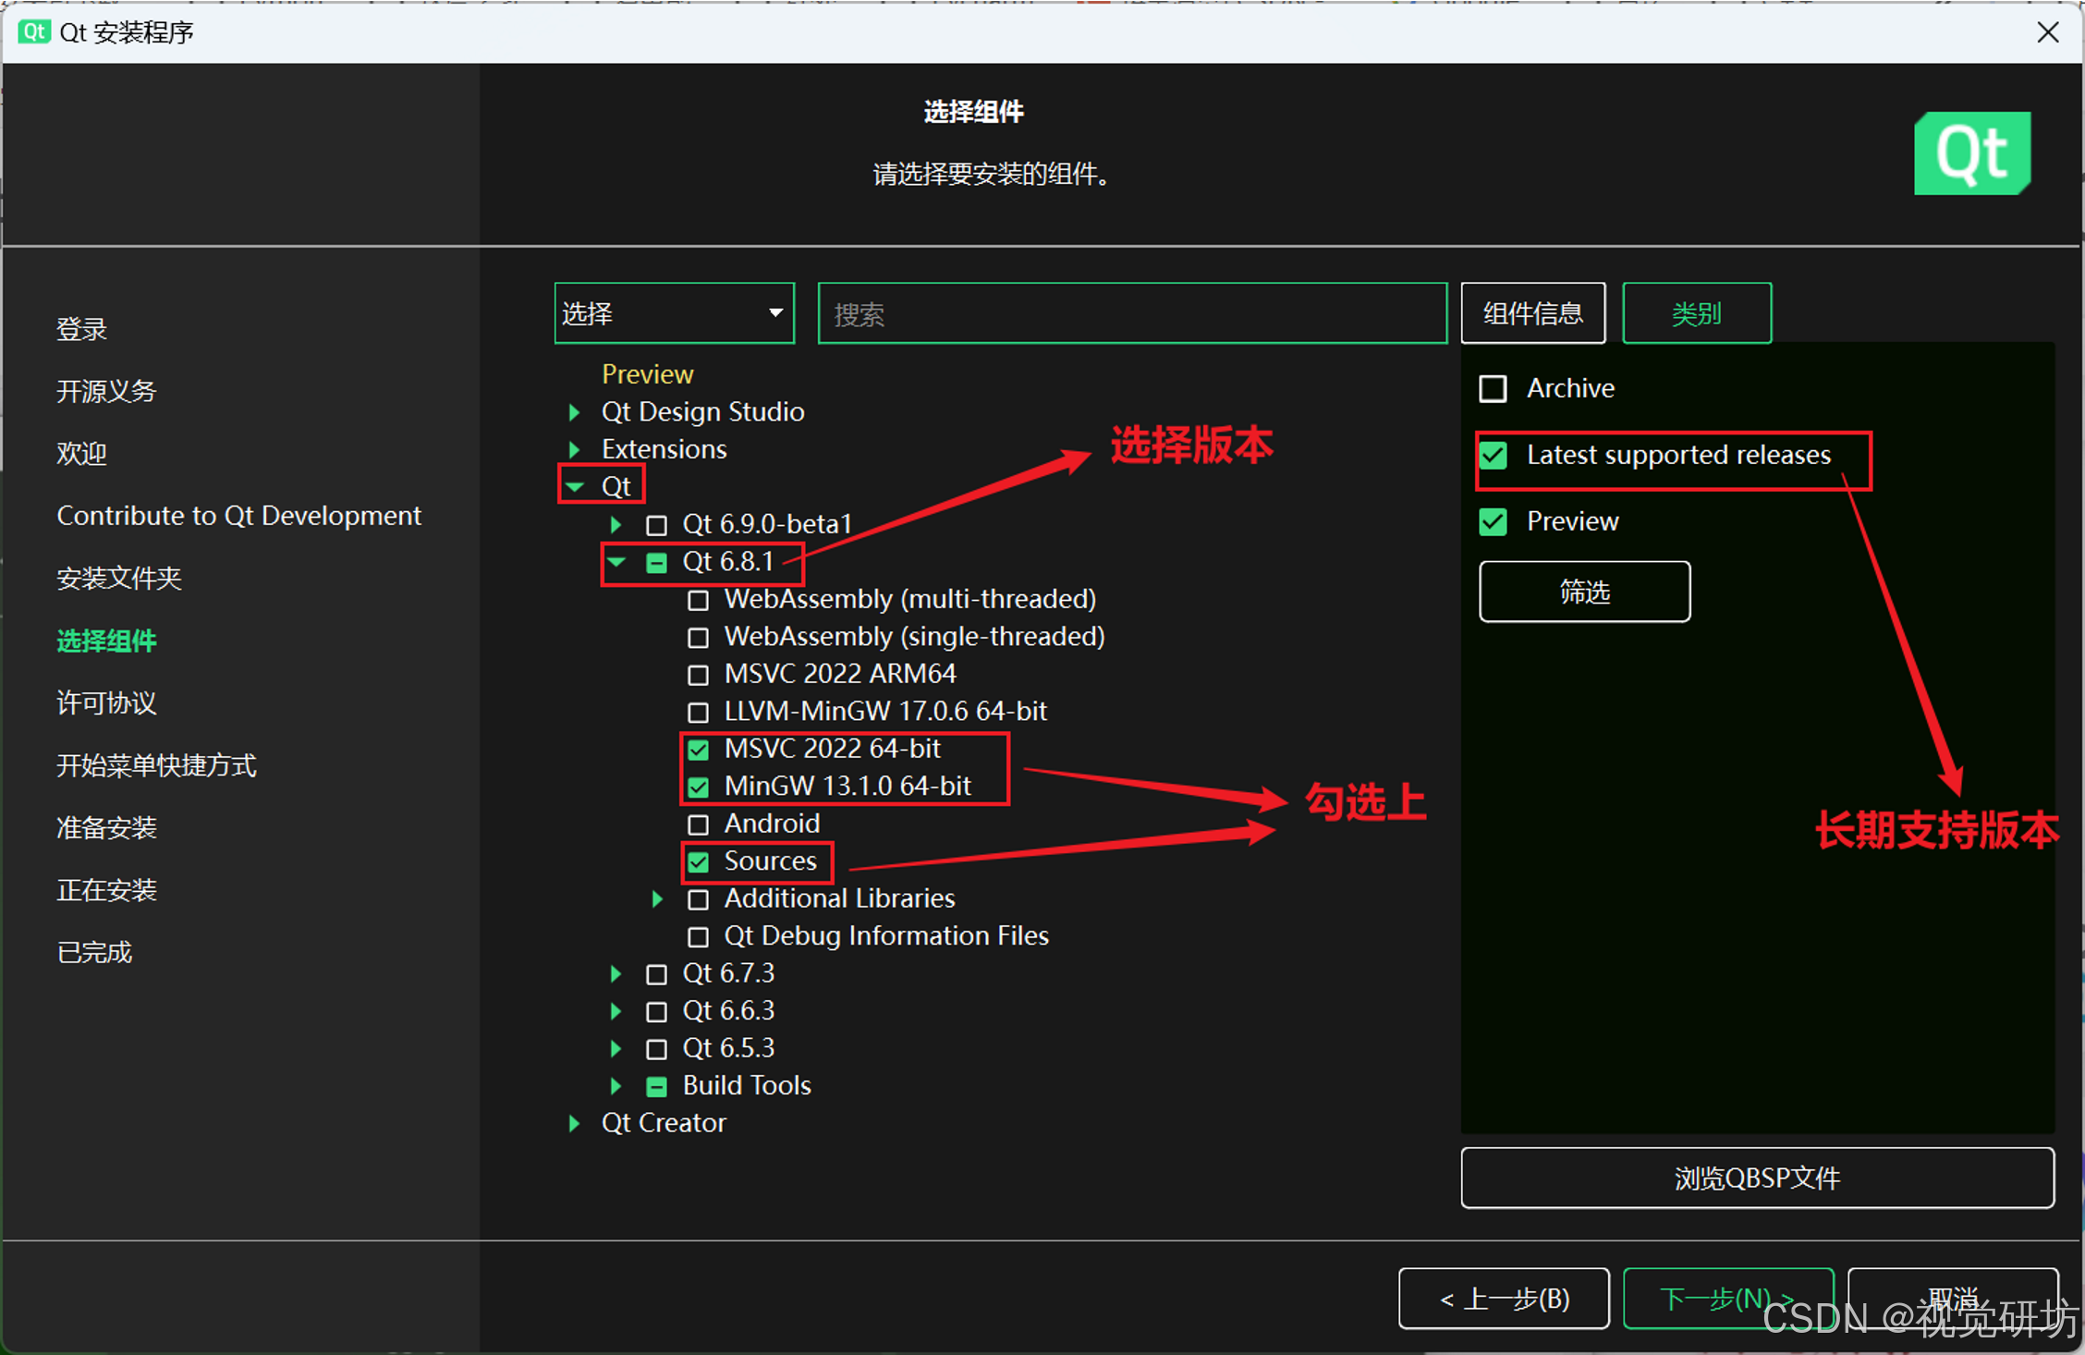Switch to the 组件信息 tab
2085x1355 pixels.
pos(1532,313)
